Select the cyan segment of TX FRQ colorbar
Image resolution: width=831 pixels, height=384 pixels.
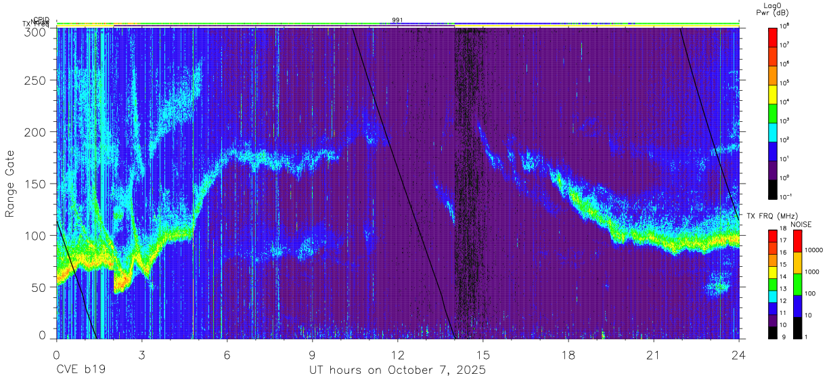click(x=773, y=296)
